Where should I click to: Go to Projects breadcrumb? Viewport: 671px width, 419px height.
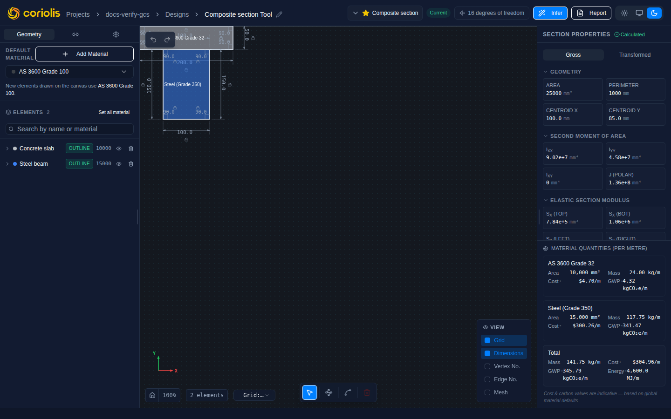pyautogui.click(x=78, y=14)
